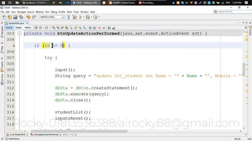Toggle Rectangular Selection in editor toolbar
252x141 pixels.
[71, 28]
